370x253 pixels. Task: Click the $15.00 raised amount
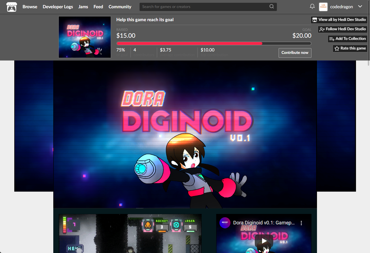tap(126, 36)
